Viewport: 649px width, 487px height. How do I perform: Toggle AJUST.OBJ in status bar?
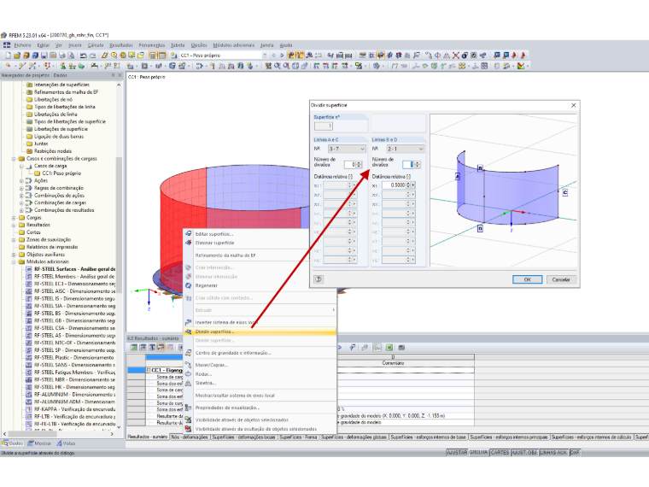524,453
